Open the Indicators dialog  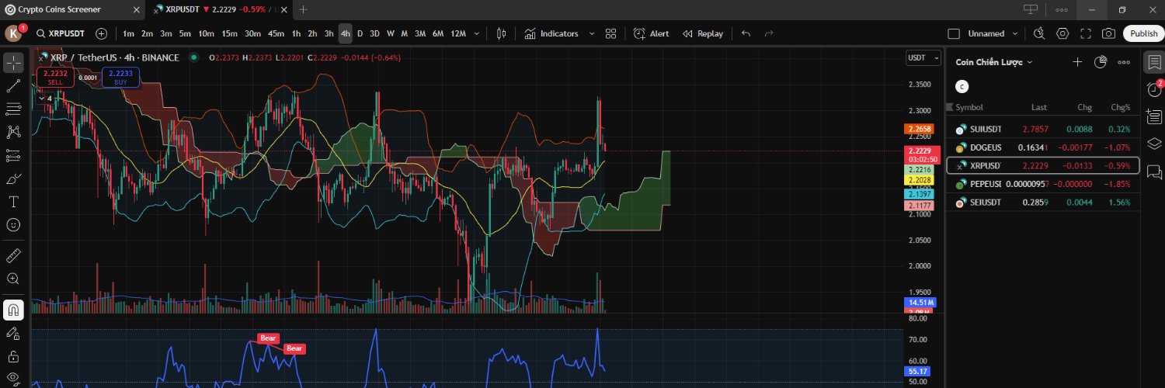coord(551,33)
